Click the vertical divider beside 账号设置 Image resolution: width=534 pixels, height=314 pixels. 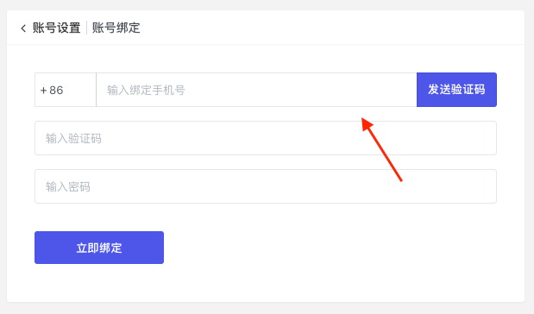pos(86,28)
